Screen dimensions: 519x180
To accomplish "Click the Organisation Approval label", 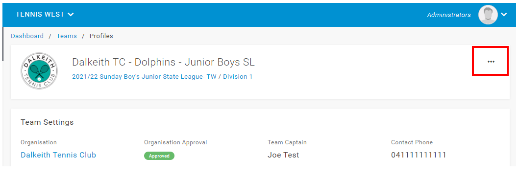I will tap(175, 142).
